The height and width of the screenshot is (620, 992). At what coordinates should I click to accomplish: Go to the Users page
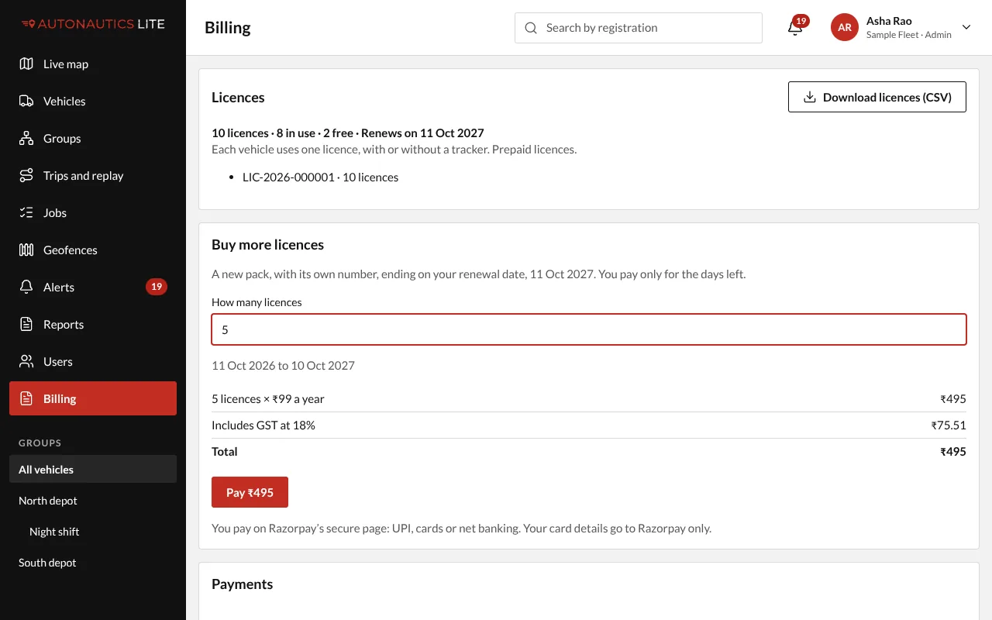point(93,361)
